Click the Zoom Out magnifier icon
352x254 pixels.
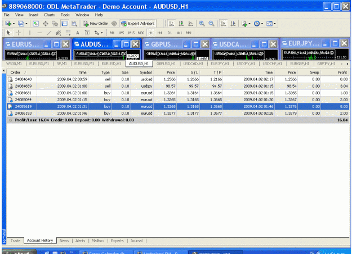pos(211,24)
